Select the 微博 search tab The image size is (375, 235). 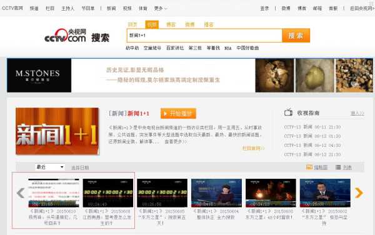(189, 24)
